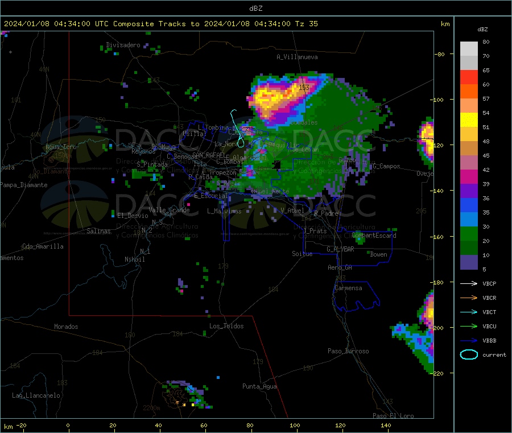This screenshot has width=512, height=433.
Task: Click the Valle_Grande map label
Action: (169, 210)
